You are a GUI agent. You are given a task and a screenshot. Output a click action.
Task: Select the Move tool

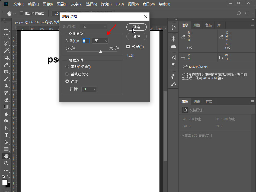click(x=6, y=29)
